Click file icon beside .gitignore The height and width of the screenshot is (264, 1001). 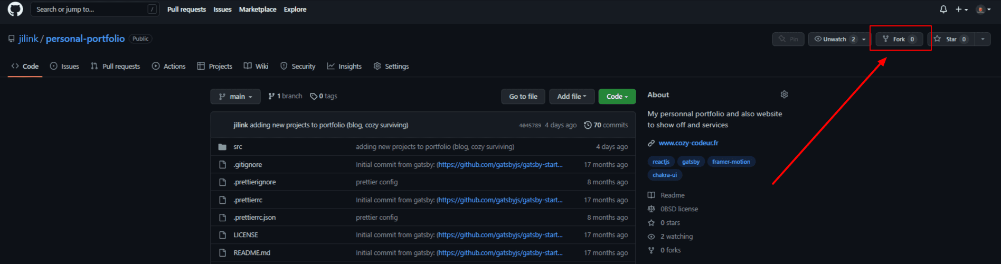point(222,165)
